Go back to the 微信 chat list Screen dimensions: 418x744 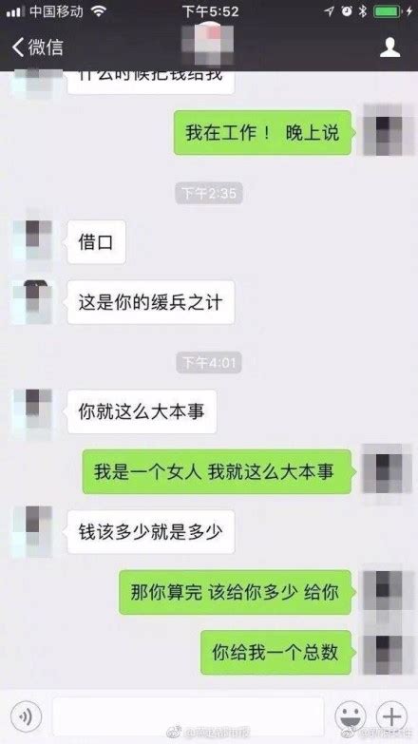click(37, 47)
